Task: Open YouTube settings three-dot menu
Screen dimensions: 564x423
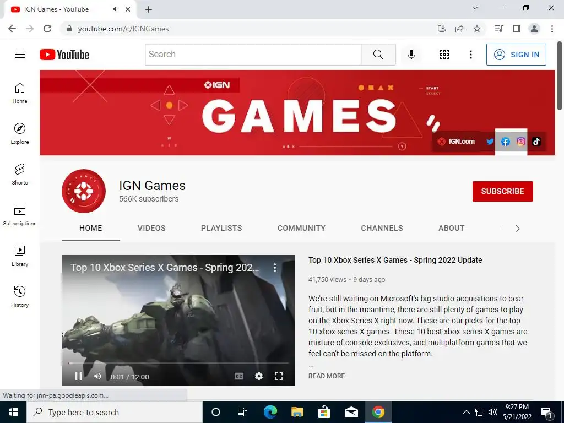Action: click(470, 55)
